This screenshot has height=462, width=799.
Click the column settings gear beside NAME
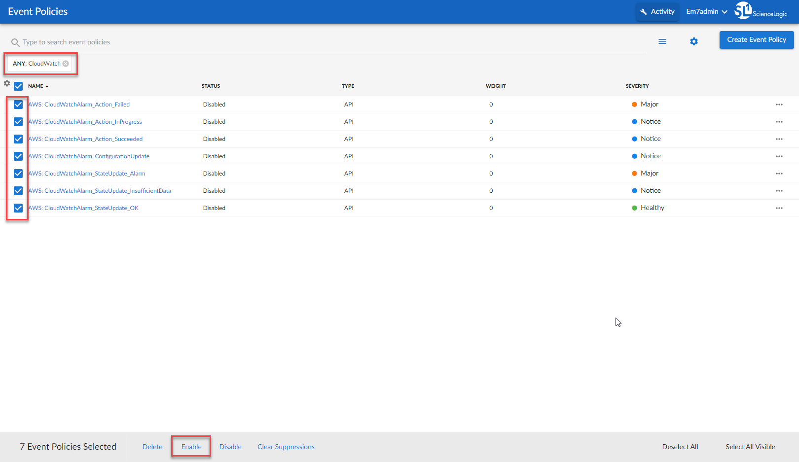[7, 83]
